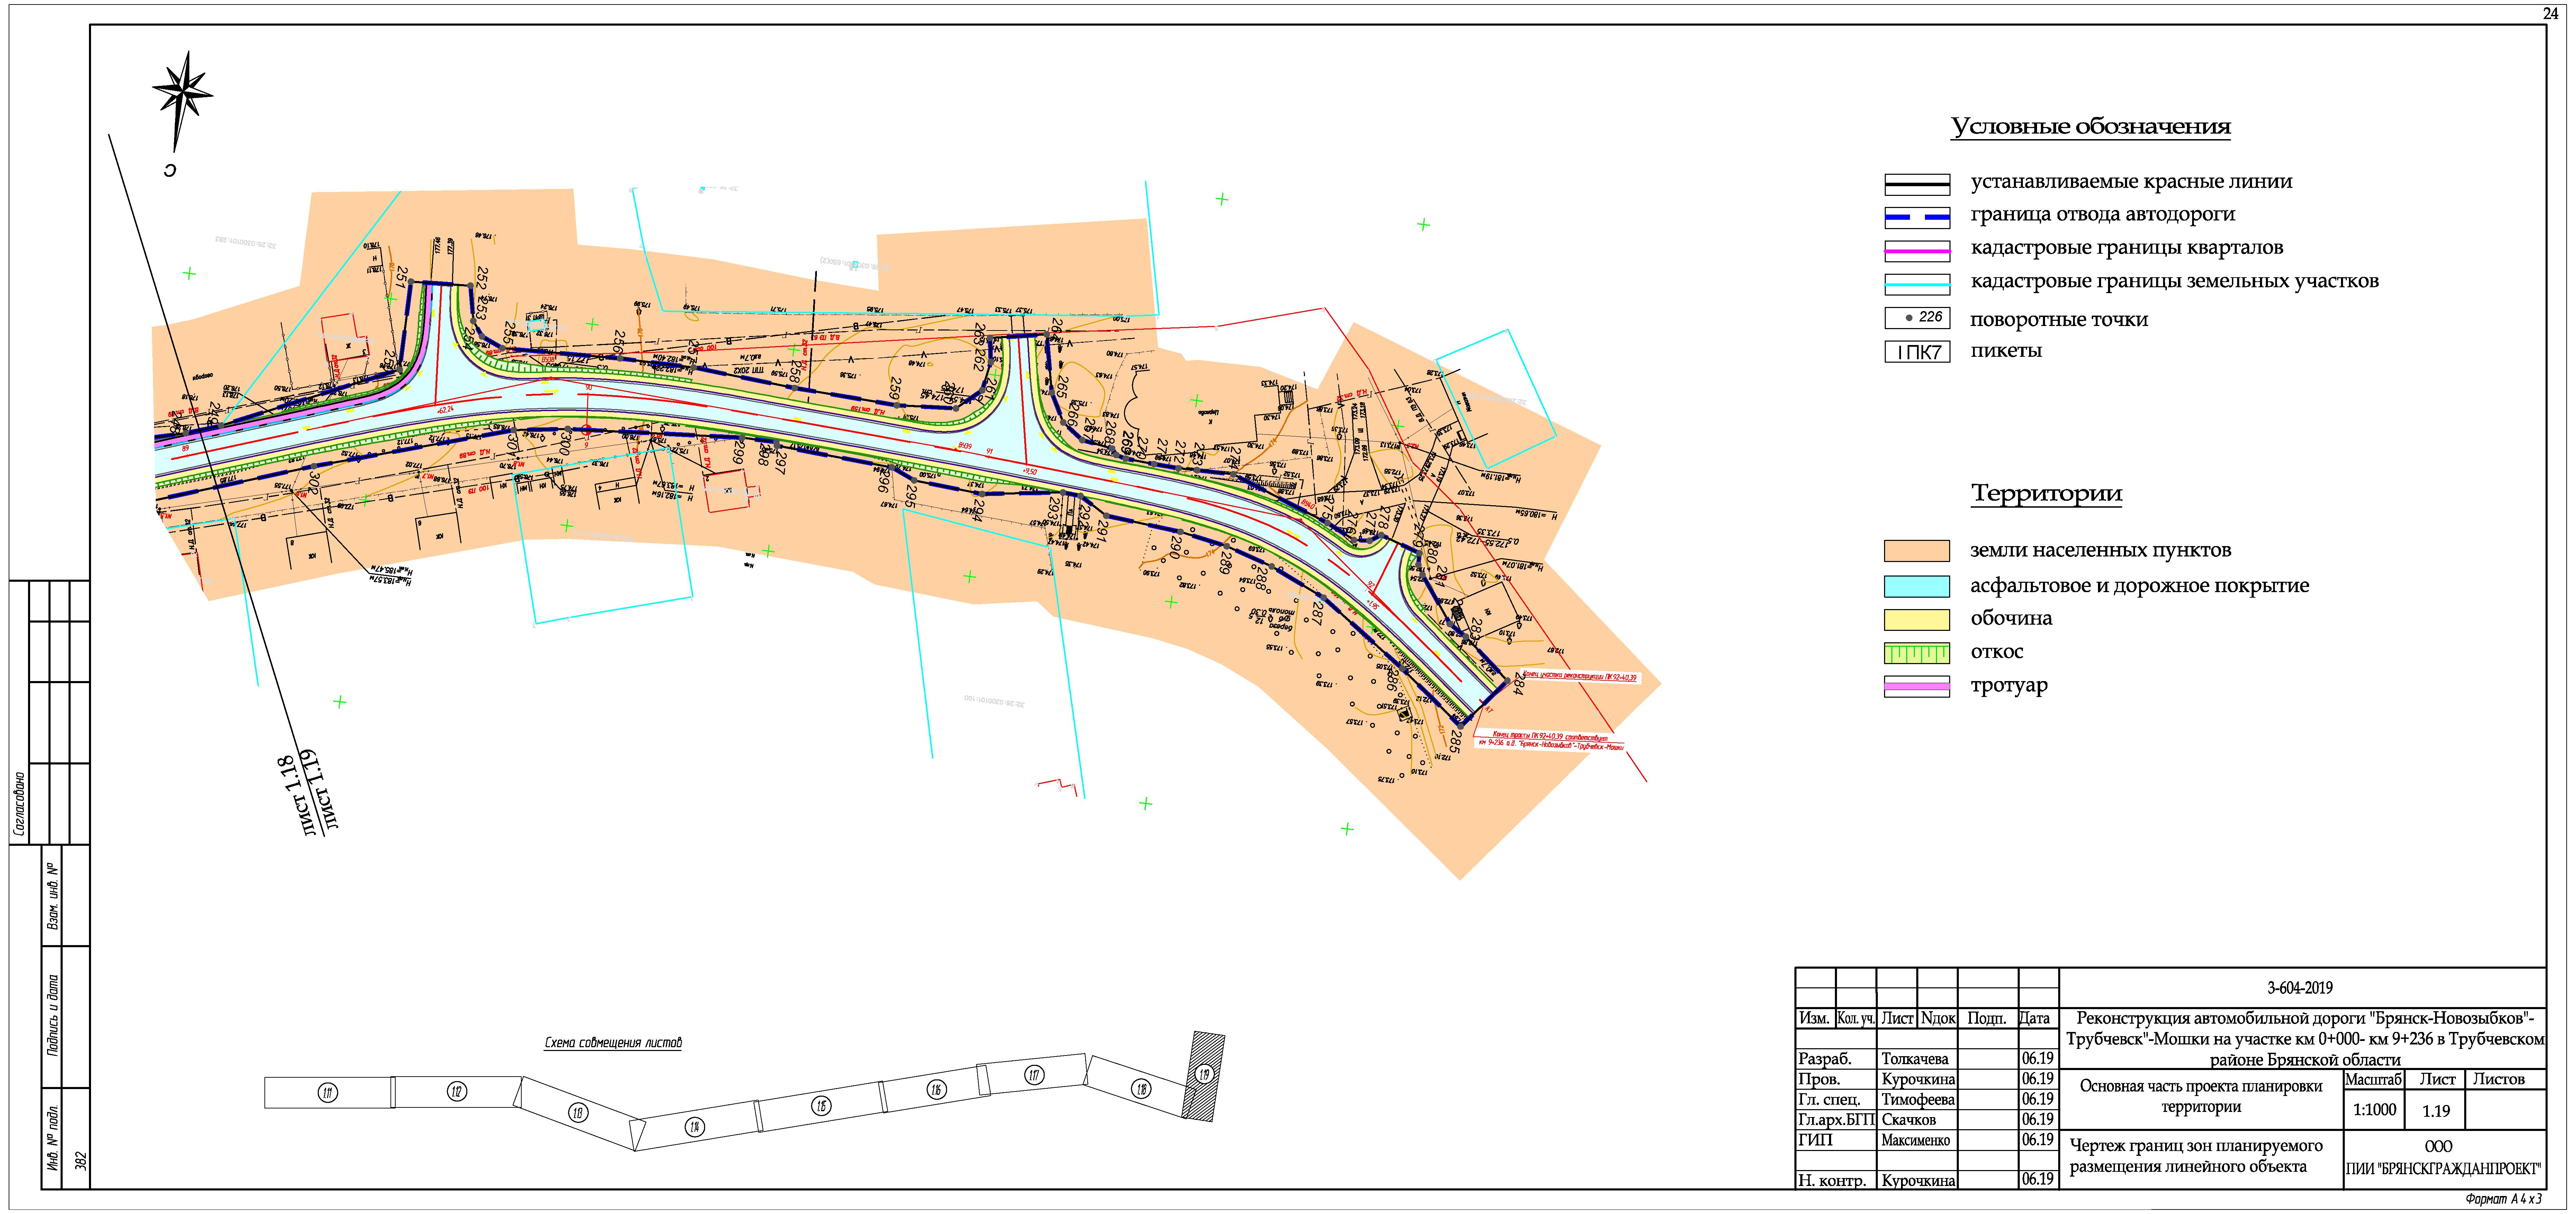This screenshot has height=1214, width=2576.
Task: Click the scale 1:1000 cell
Action: pyautogui.click(x=2374, y=1110)
